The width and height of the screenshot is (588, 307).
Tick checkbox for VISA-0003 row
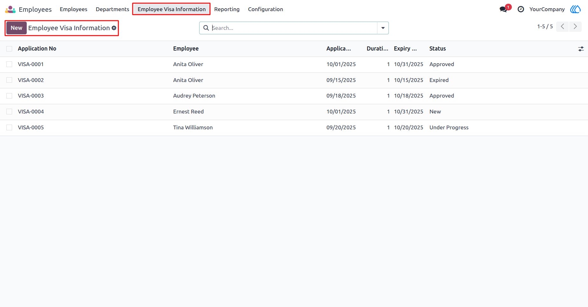9,96
